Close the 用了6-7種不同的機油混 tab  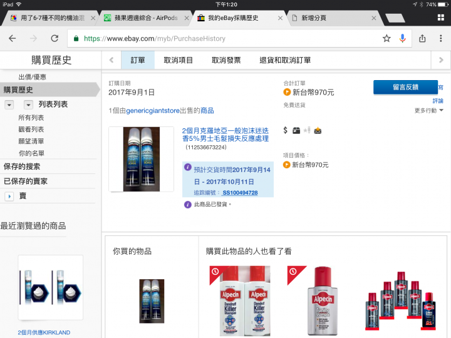93,18
